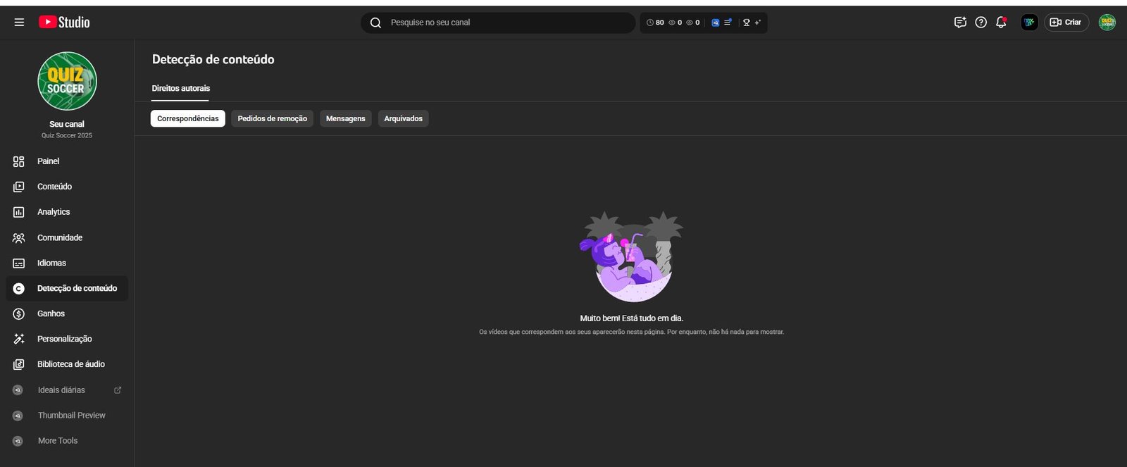Click the 'Seu canal' label
Viewport: 1127px width, 467px height.
[x=67, y=124]
